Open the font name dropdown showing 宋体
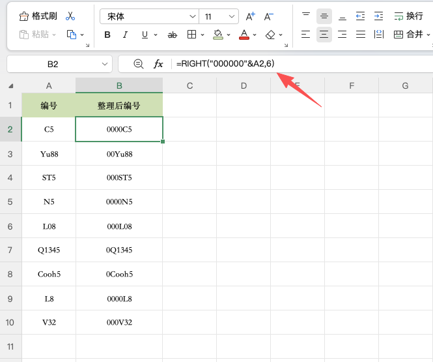 pyautogui.click(x=149, y=16)
